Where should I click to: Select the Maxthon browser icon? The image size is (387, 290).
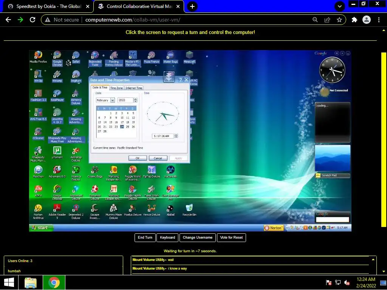click(38, 172)
